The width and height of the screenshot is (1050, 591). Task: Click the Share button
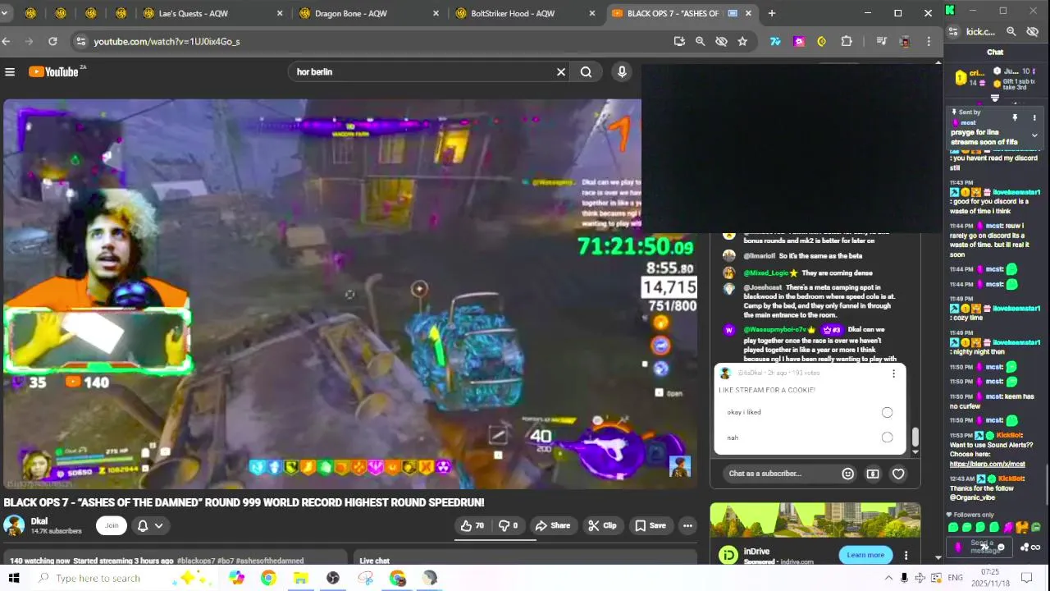coord(552,525)
